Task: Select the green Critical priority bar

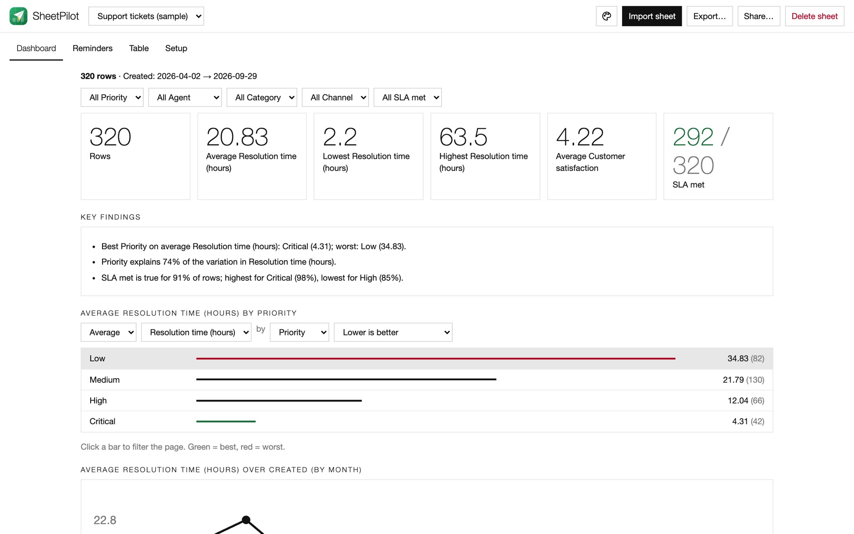Action: [x=226, y=422]
